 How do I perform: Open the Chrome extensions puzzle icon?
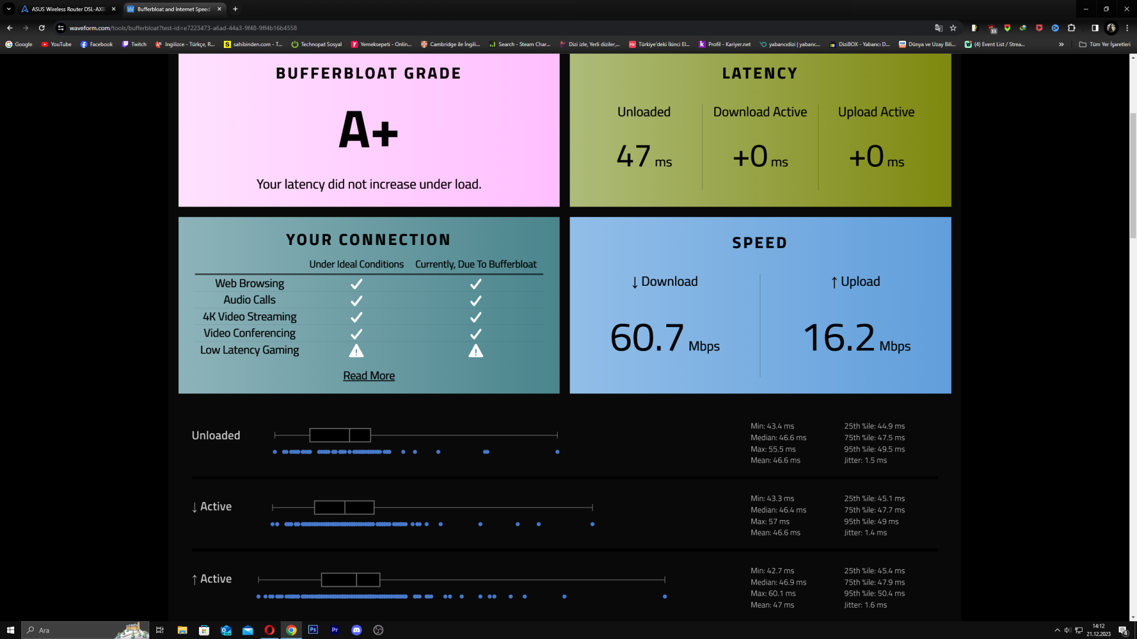tap(1071, 28)
